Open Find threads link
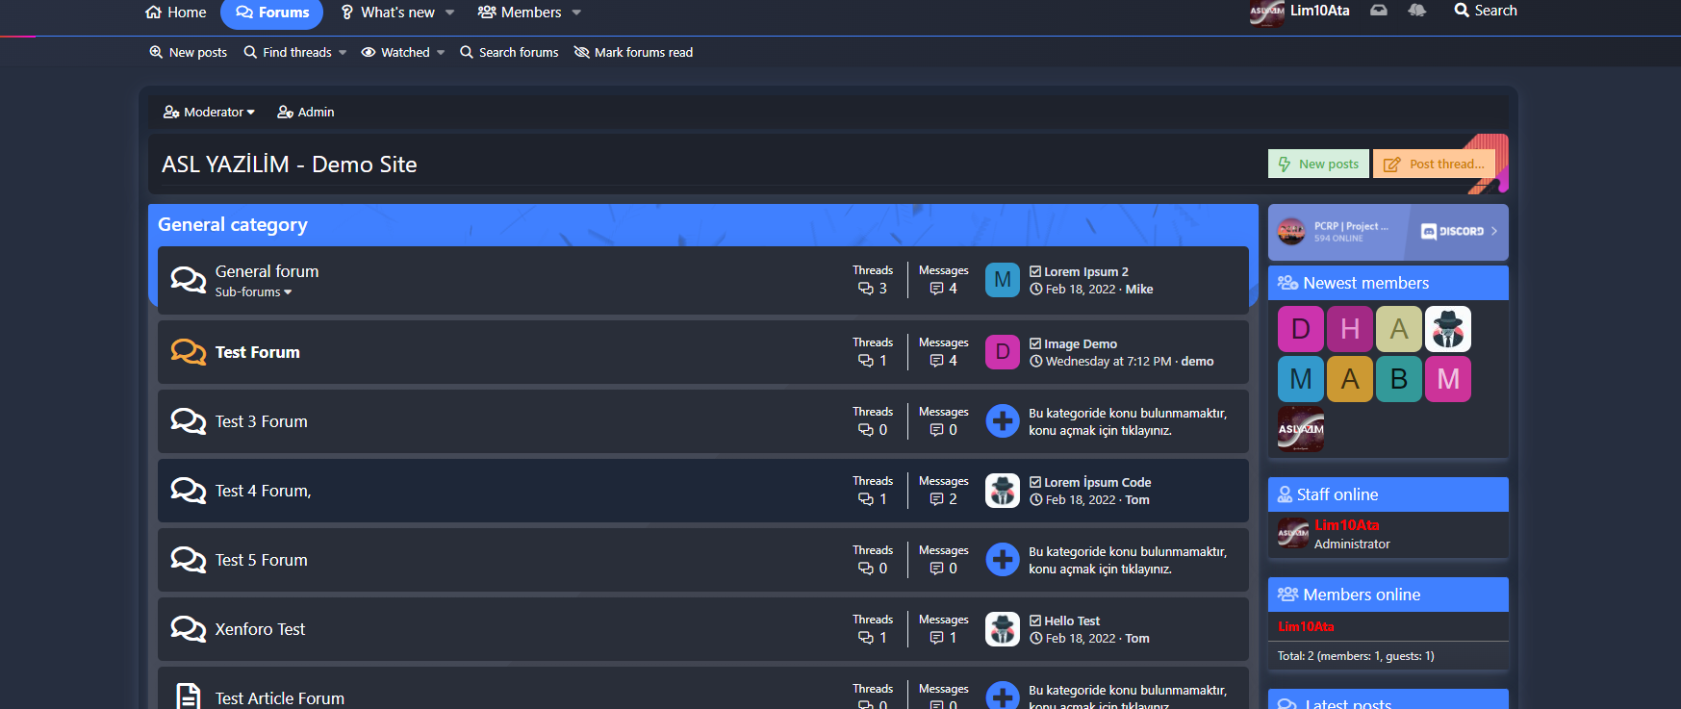Viewport: 1681px width, 709px height. 288,52
